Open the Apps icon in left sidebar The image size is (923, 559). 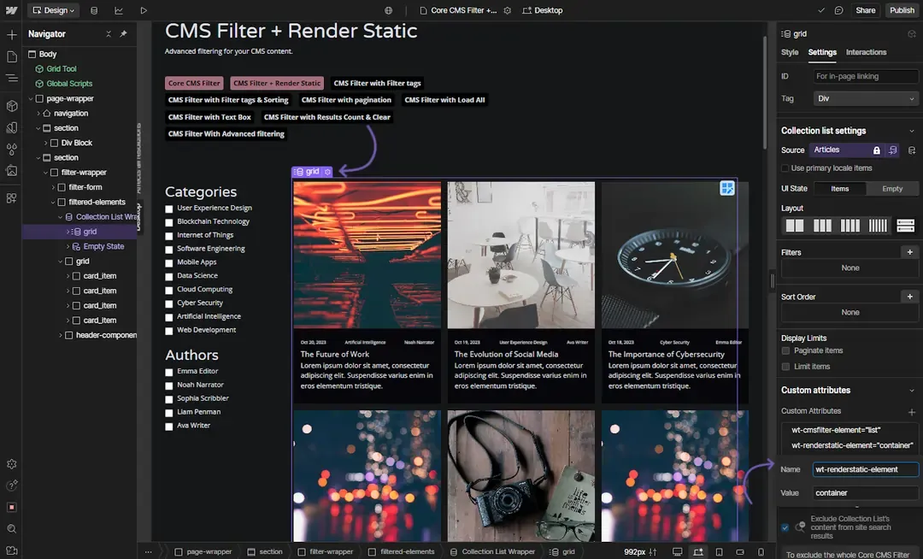pos(11,198)
